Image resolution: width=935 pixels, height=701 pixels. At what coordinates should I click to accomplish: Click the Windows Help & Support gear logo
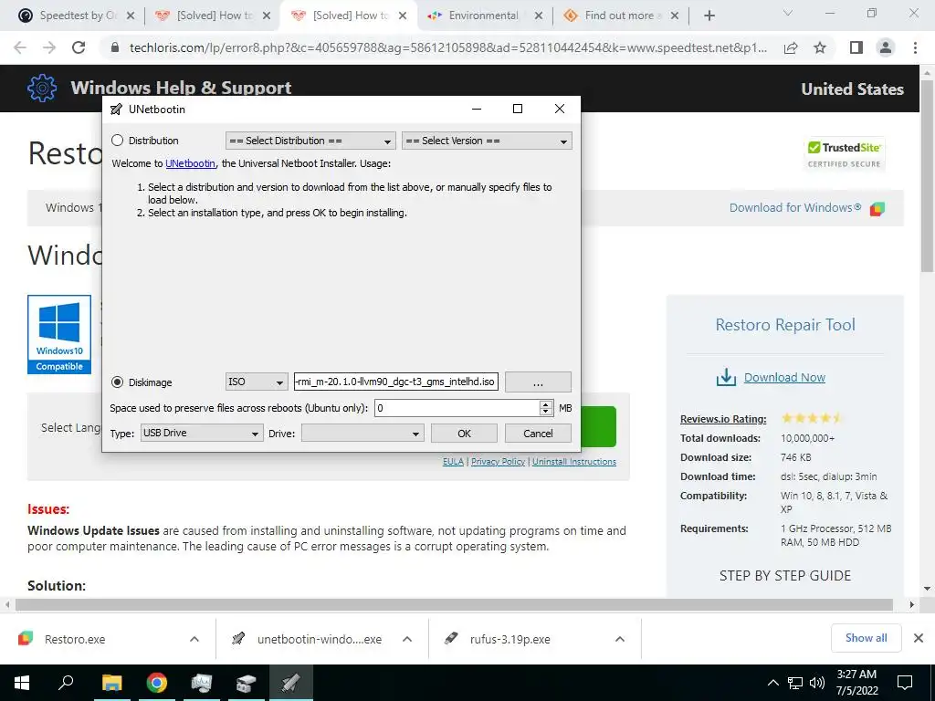(42, 89)
